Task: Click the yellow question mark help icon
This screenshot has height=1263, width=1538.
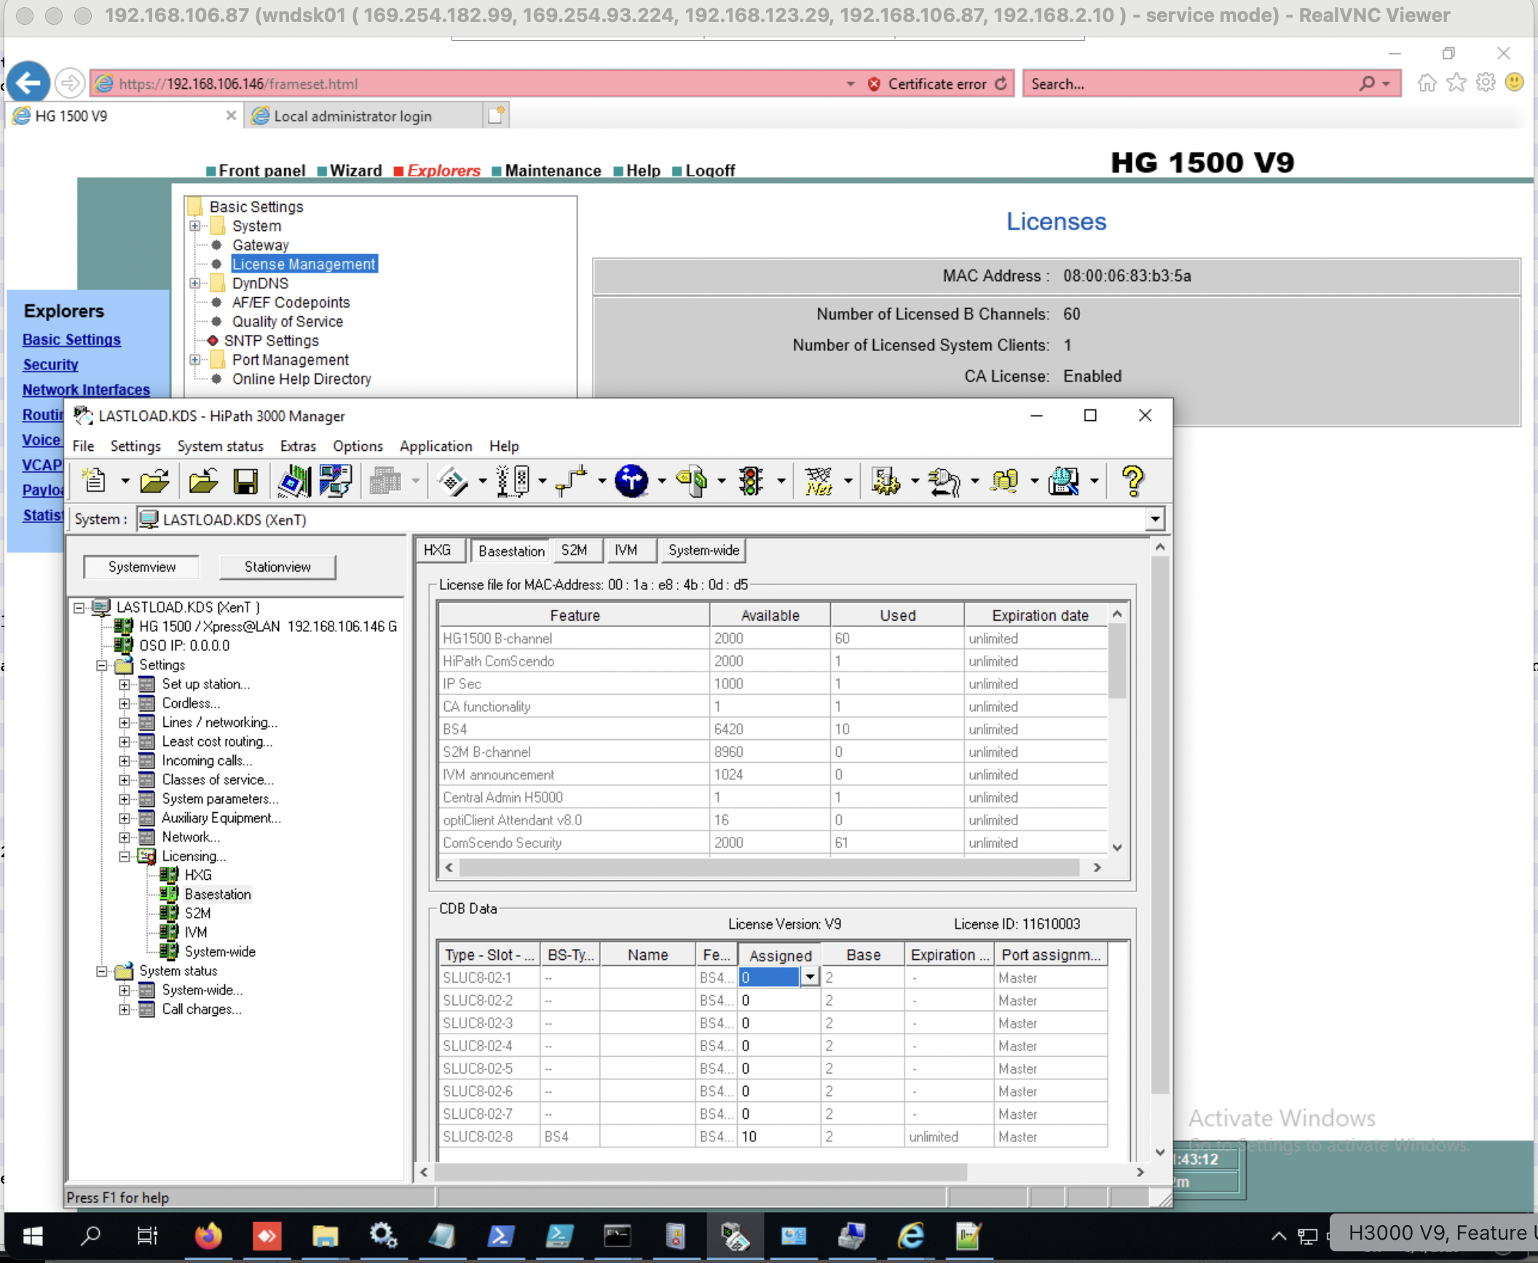Action: 1132,481
